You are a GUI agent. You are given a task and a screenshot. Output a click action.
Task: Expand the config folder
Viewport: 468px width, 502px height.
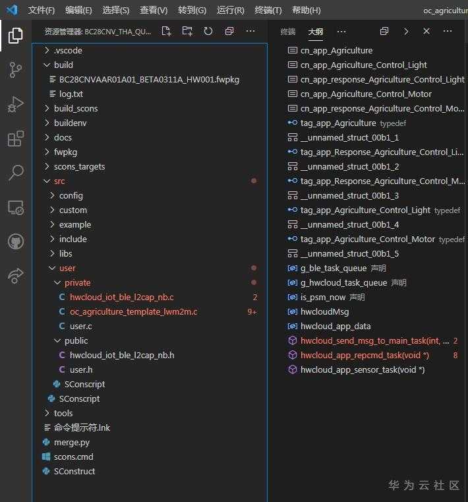(x=150, y=196)
